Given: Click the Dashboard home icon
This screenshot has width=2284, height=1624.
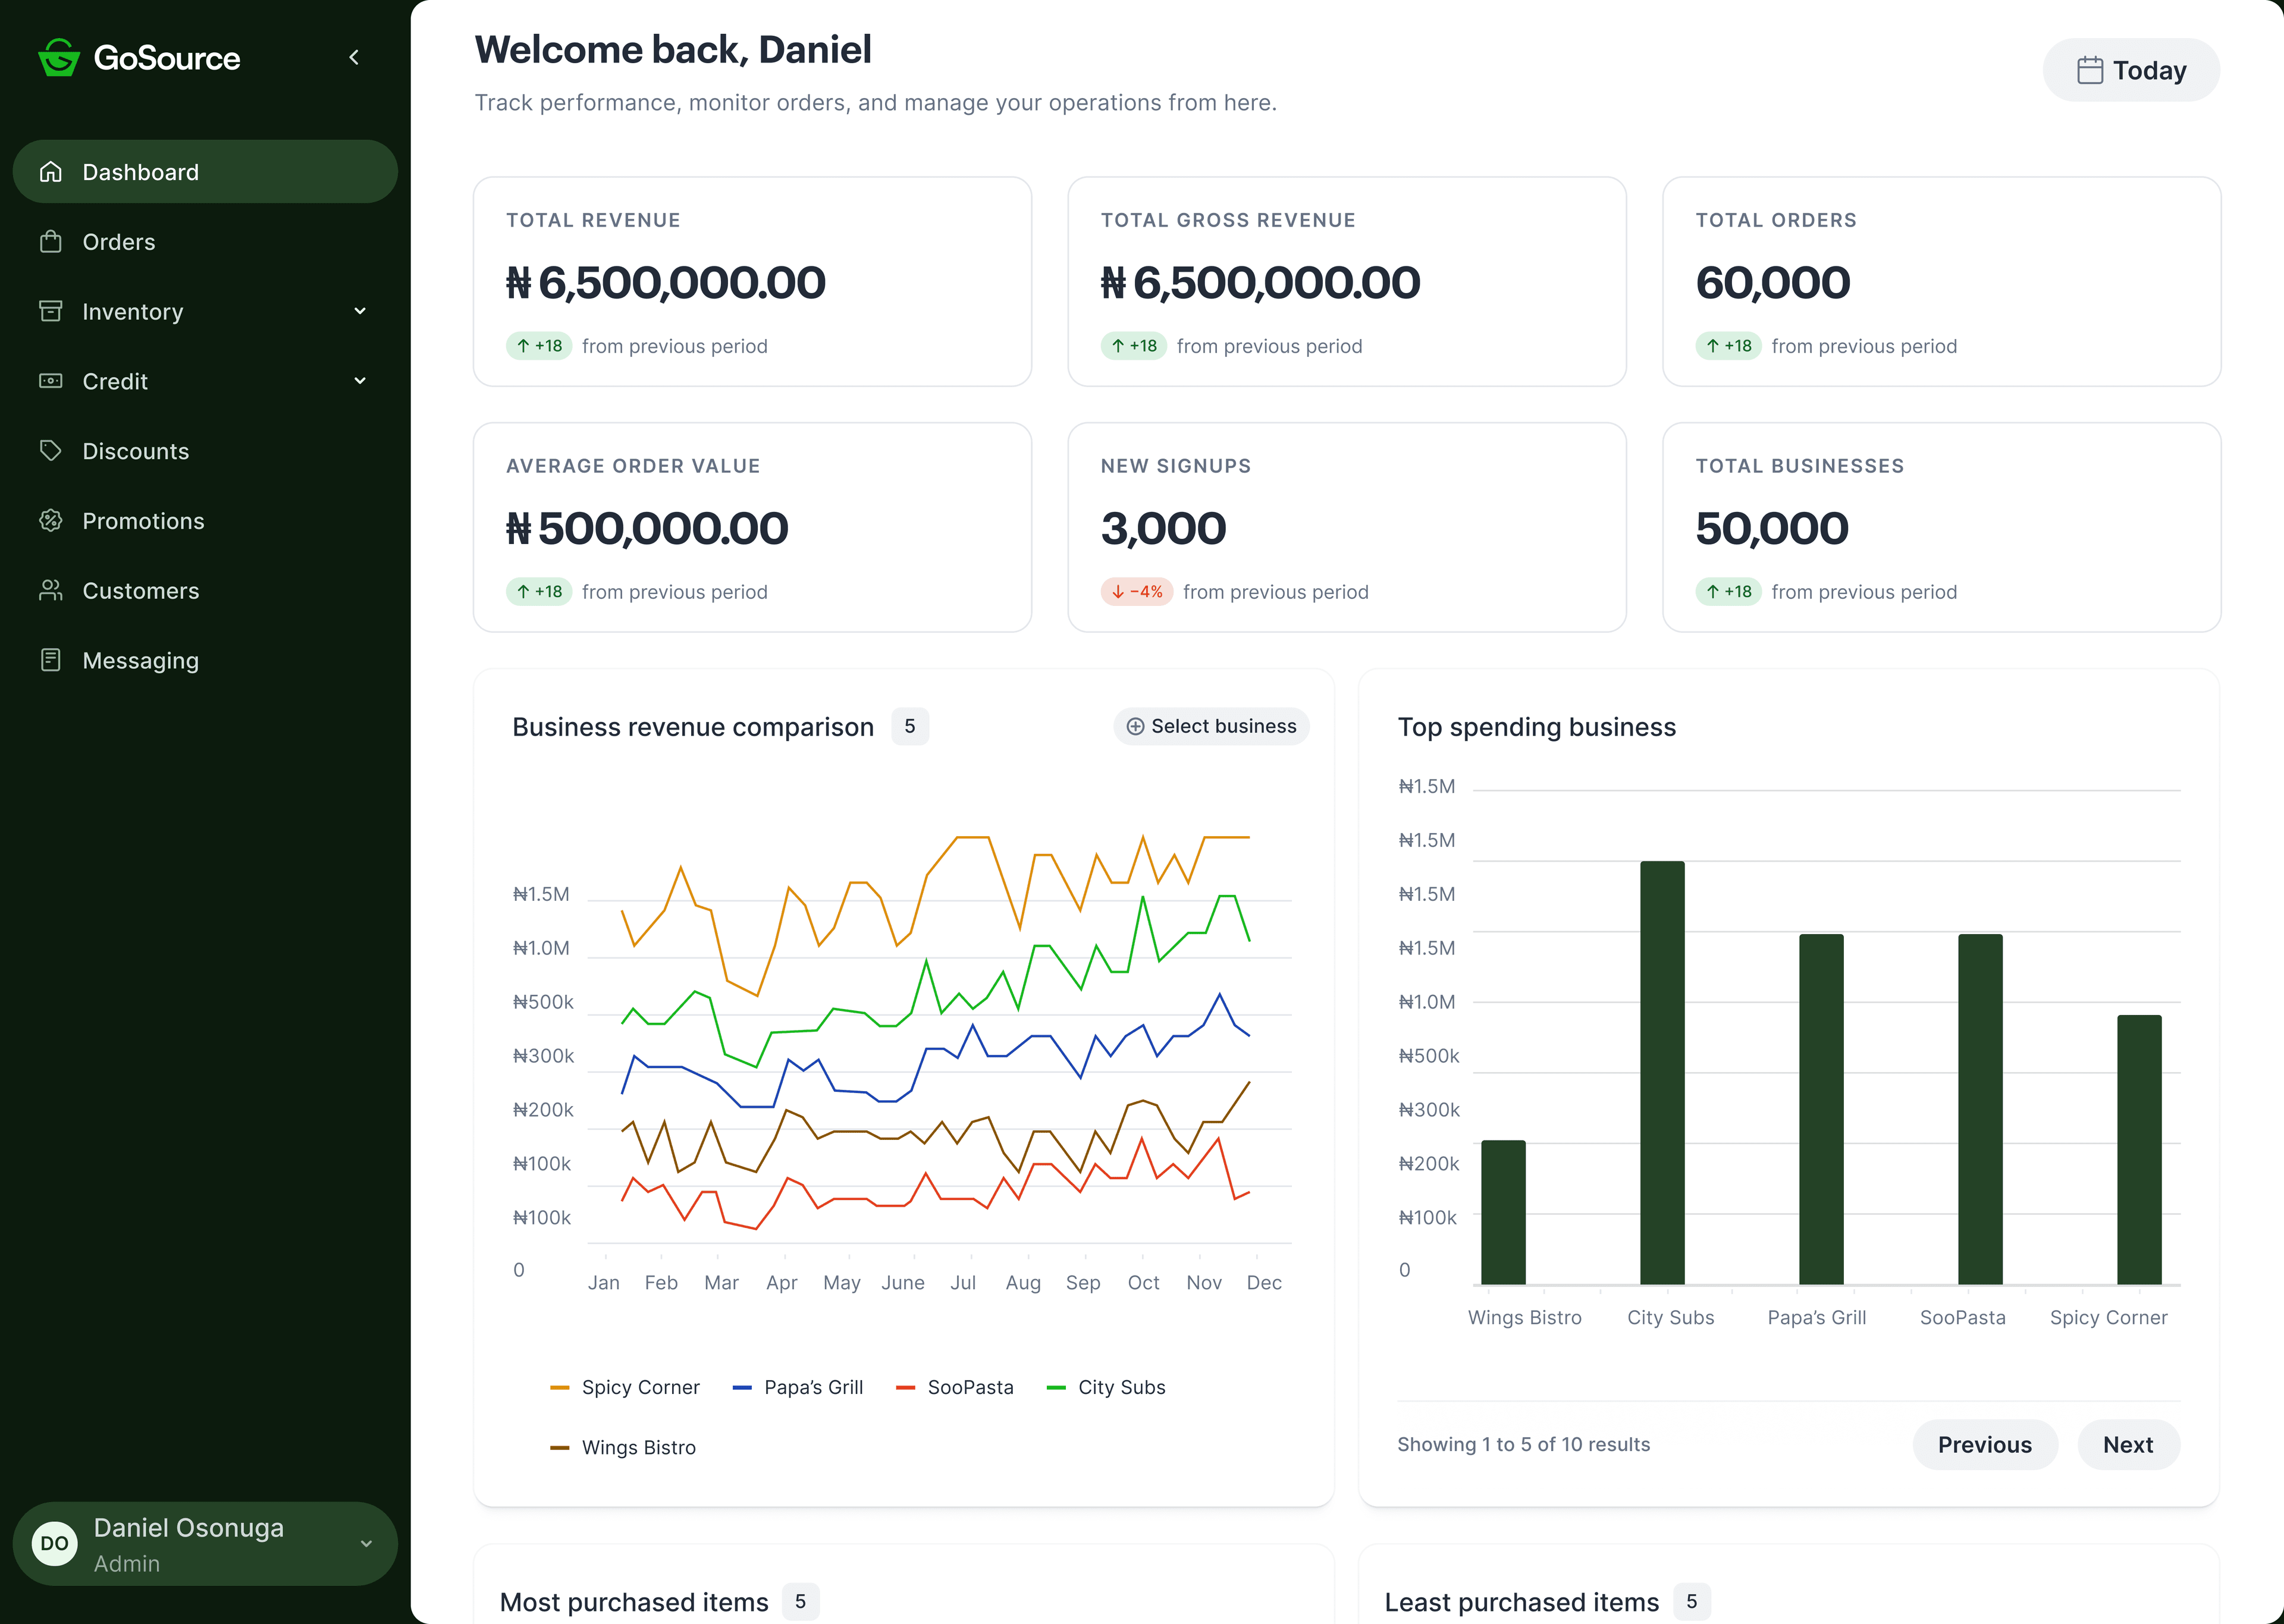Looking at the screenshot, I should click(51, 172).
